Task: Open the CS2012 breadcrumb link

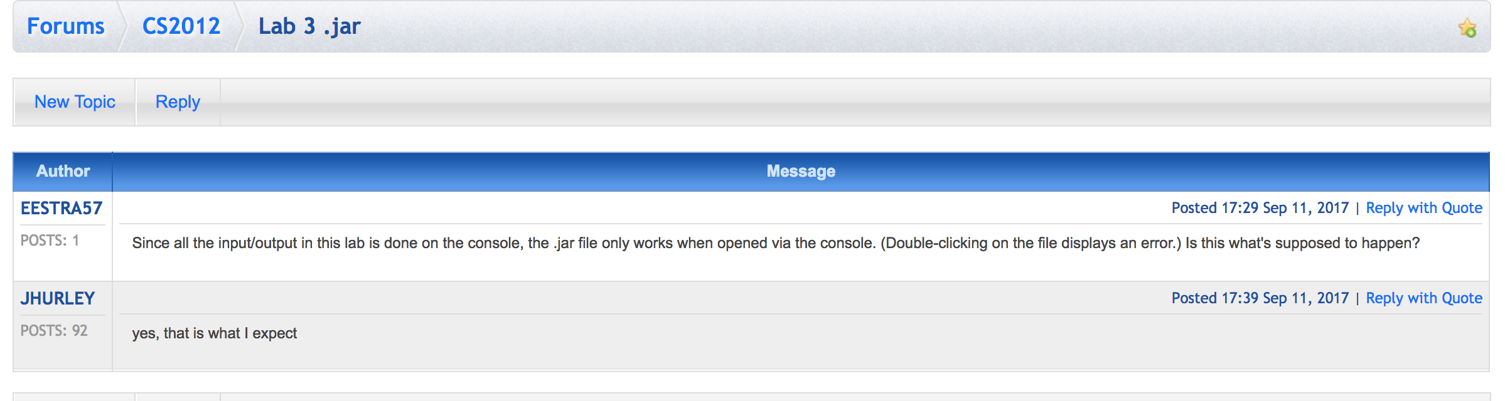Action: [181, 26]
